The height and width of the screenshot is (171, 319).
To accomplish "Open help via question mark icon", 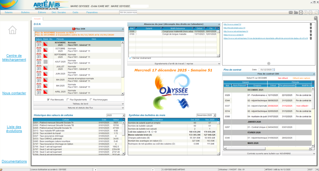I will coord(306,12).
